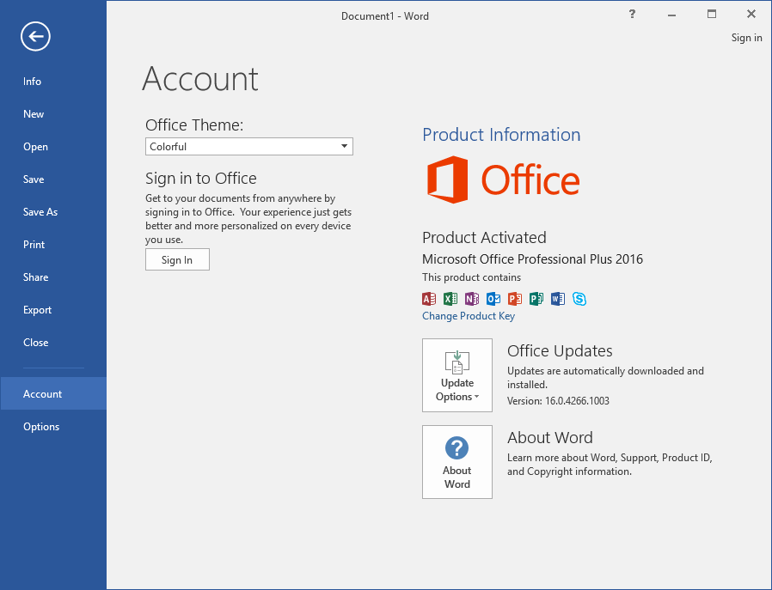Click the Excel app icon
772x590 pixels.
[x=450, y=299]
